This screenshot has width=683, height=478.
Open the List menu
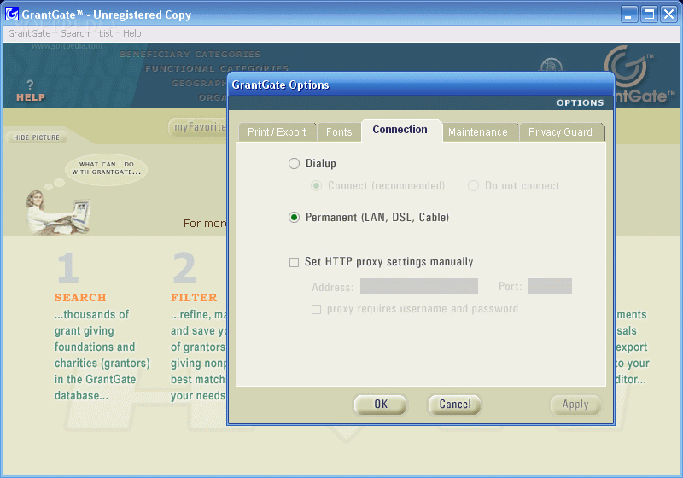point(106,33)
